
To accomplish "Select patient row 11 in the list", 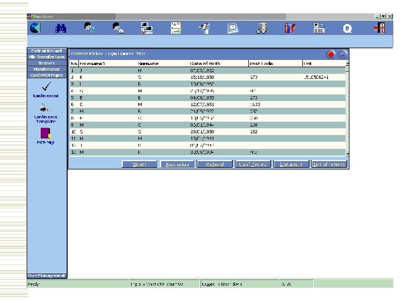I will point(208,138).
